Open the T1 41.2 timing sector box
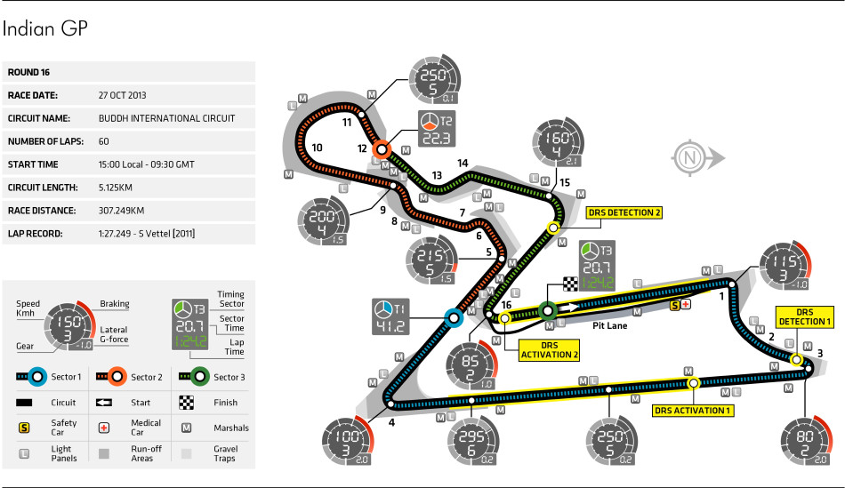The width and height of the screenshot is (845, 488). point(390,316)
